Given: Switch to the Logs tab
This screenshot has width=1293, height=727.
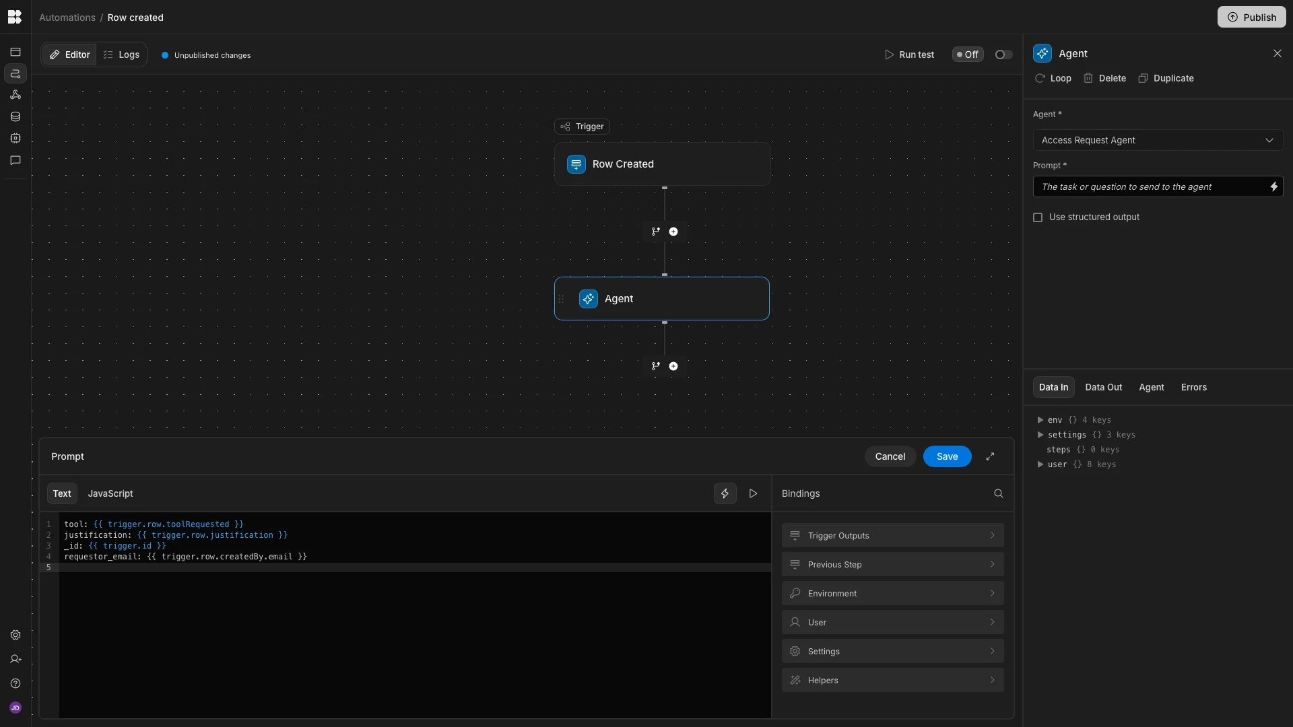Looking at the screenshot, I should (x=121, y=55).
